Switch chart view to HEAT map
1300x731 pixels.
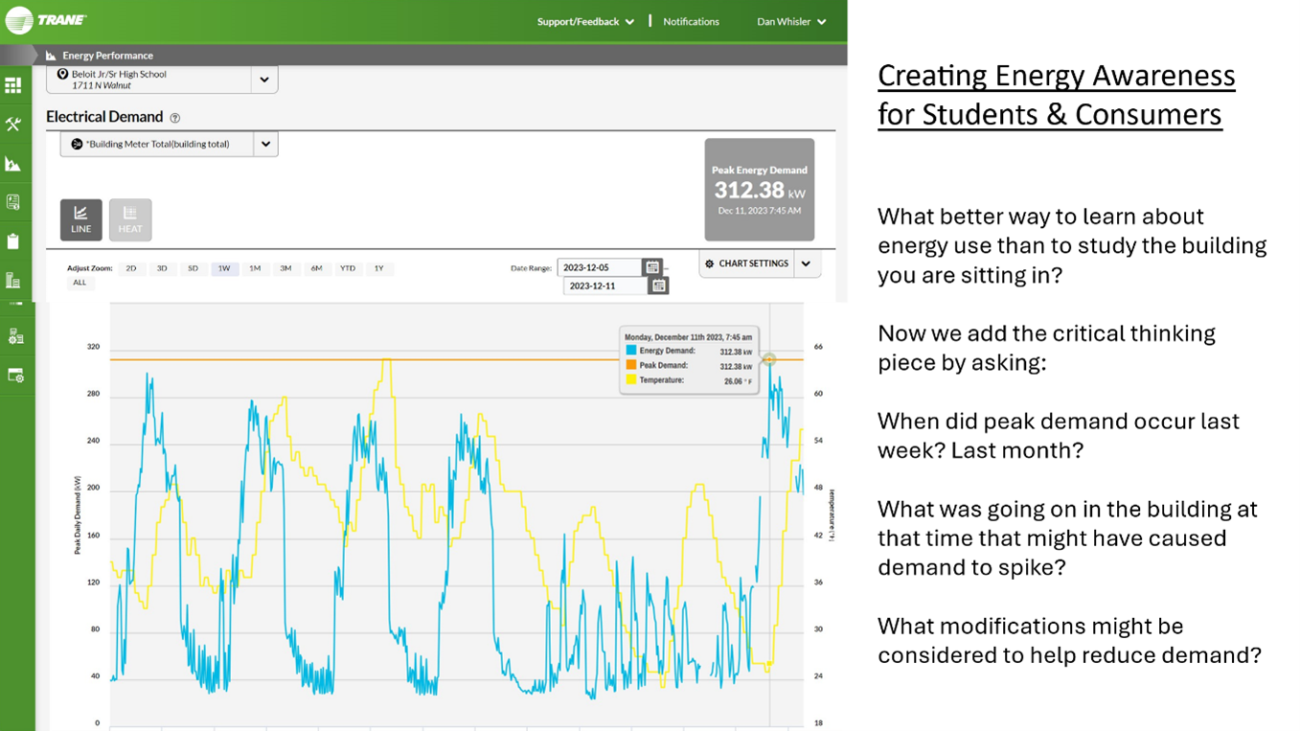130,219
